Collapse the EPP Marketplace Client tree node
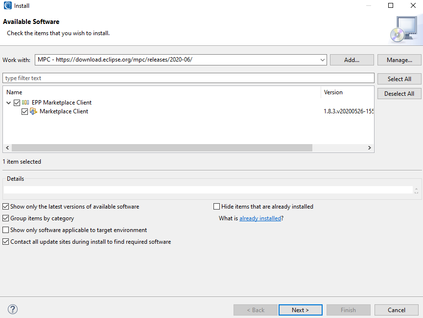The height and width of the screenshot is (318, 423). click(9, 103)
